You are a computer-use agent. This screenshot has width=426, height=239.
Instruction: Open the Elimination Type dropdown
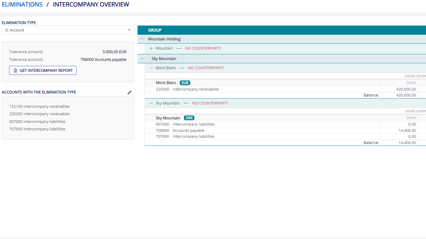coord(68,30)
